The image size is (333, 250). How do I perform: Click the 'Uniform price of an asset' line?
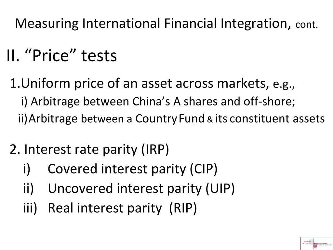[x=152, y=83]
